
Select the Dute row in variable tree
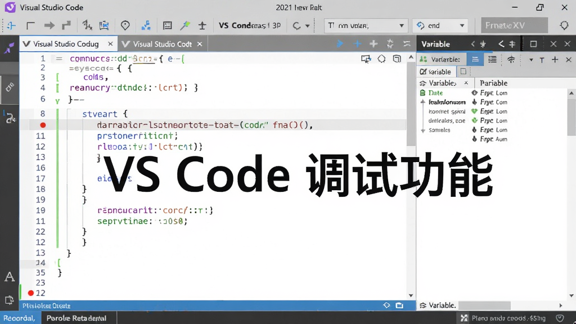point(435,93)
